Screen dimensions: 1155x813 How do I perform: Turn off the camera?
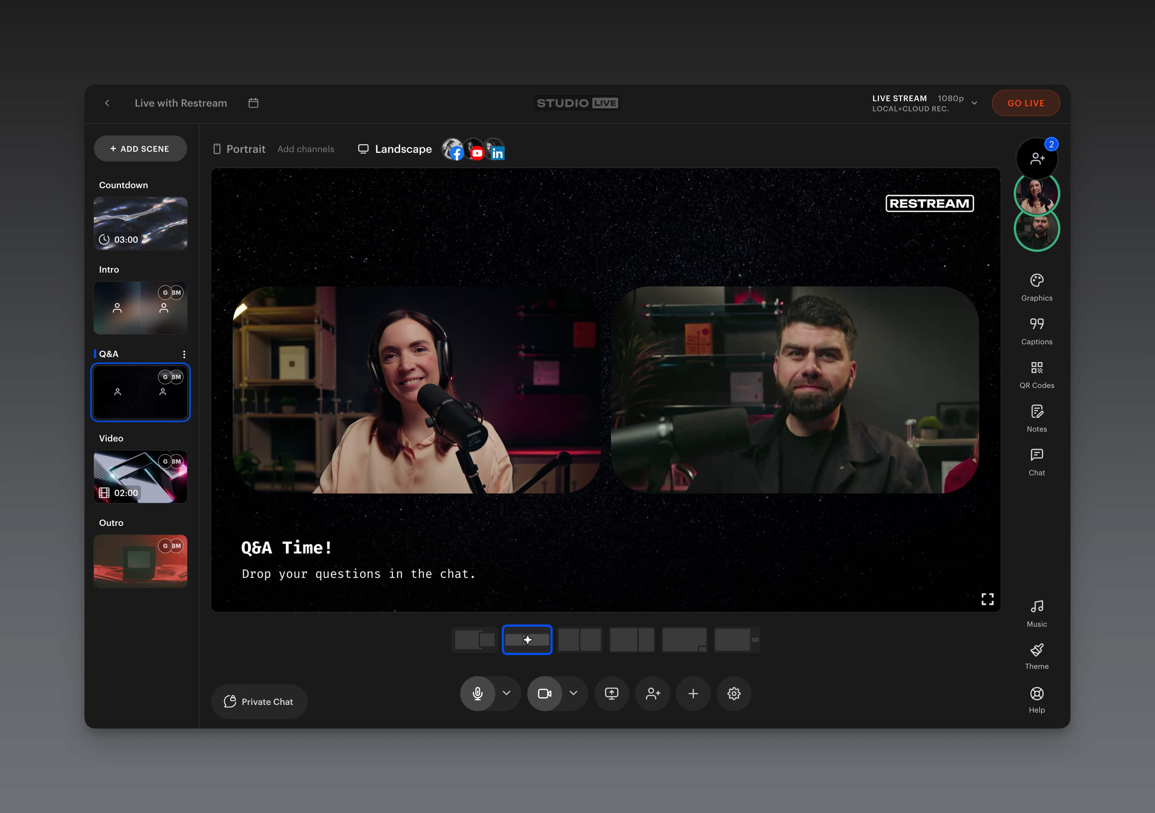(544, 693)
